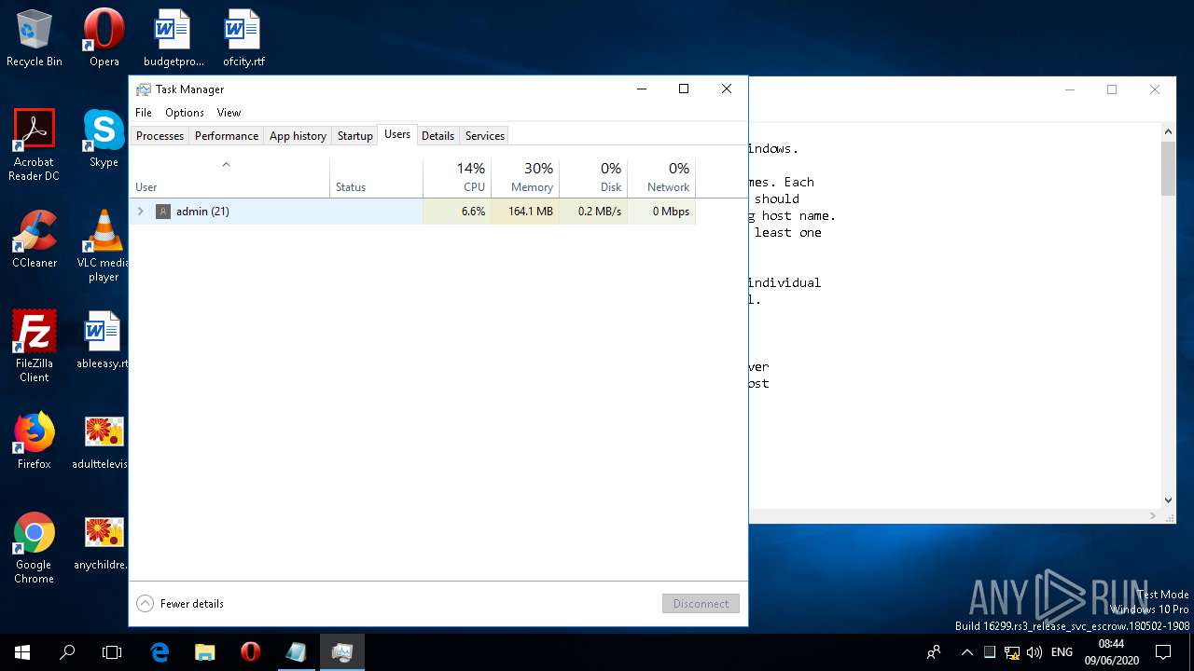Open CCleaner desktop shortcut
Viewport: 1194px width, 671px height.
click(x=35, y=240)
